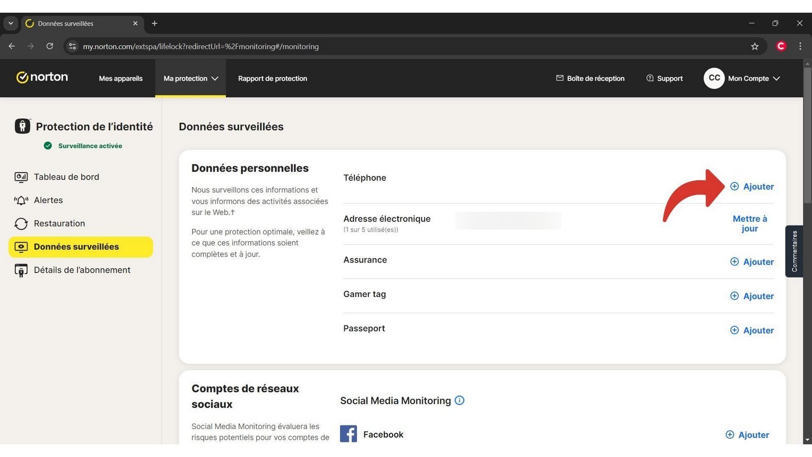Switch to the Données surveillées browser tab
Screen dimensions: 812x457
pos(82,23)
